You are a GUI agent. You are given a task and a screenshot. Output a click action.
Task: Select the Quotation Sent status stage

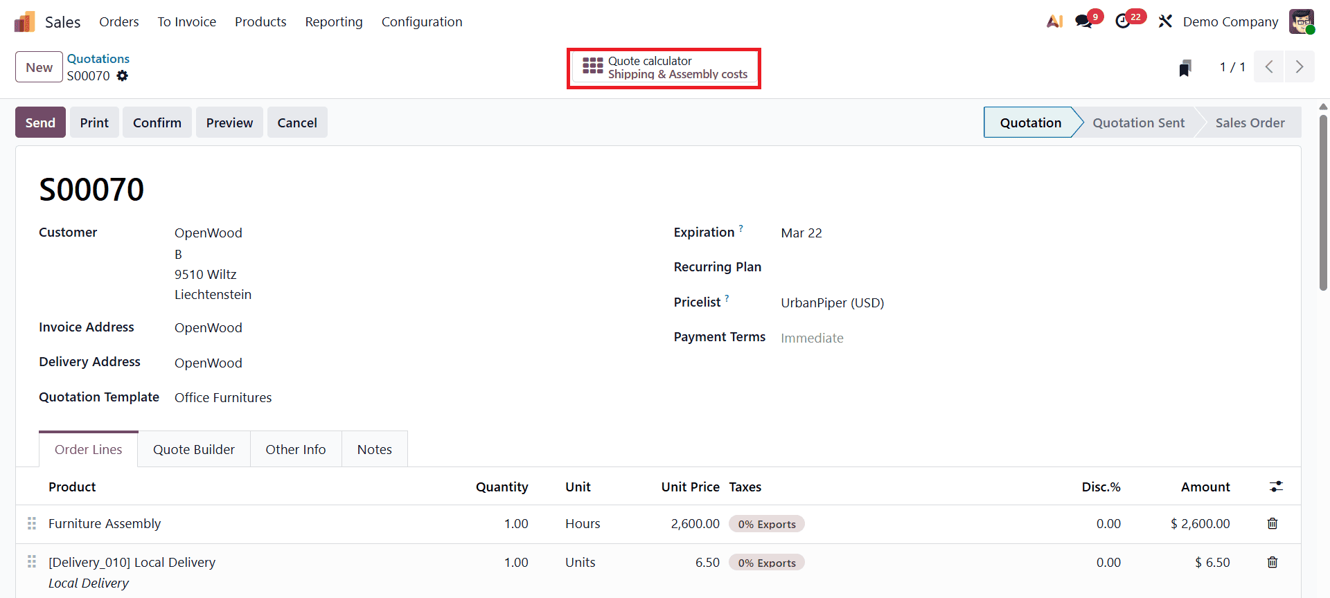coord(1139,123)
